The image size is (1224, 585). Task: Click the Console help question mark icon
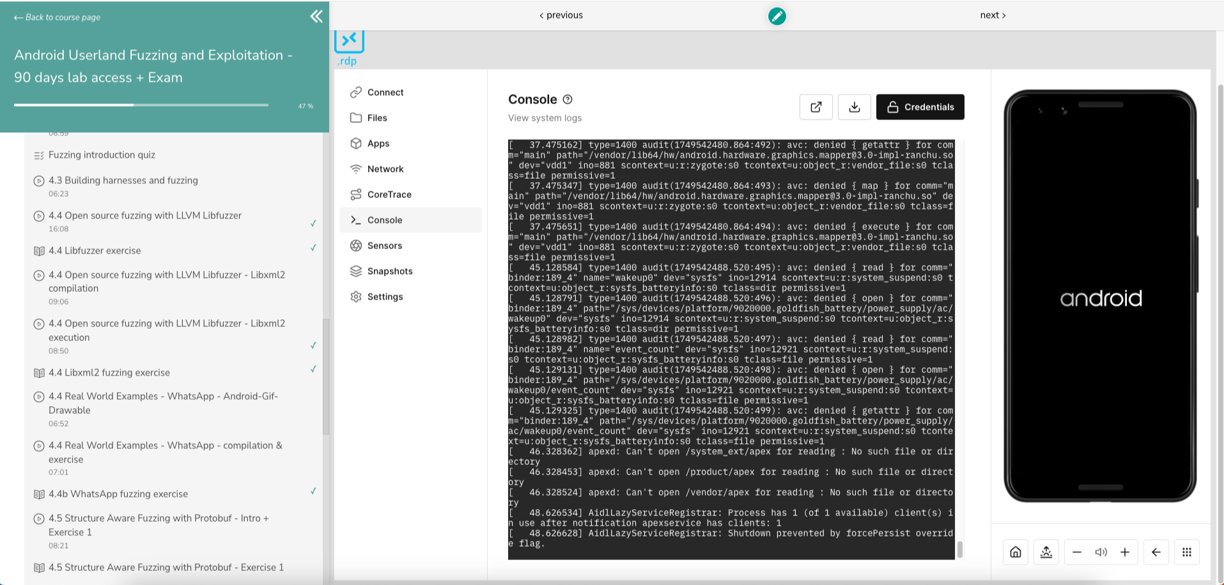click(x=568, y=100)
